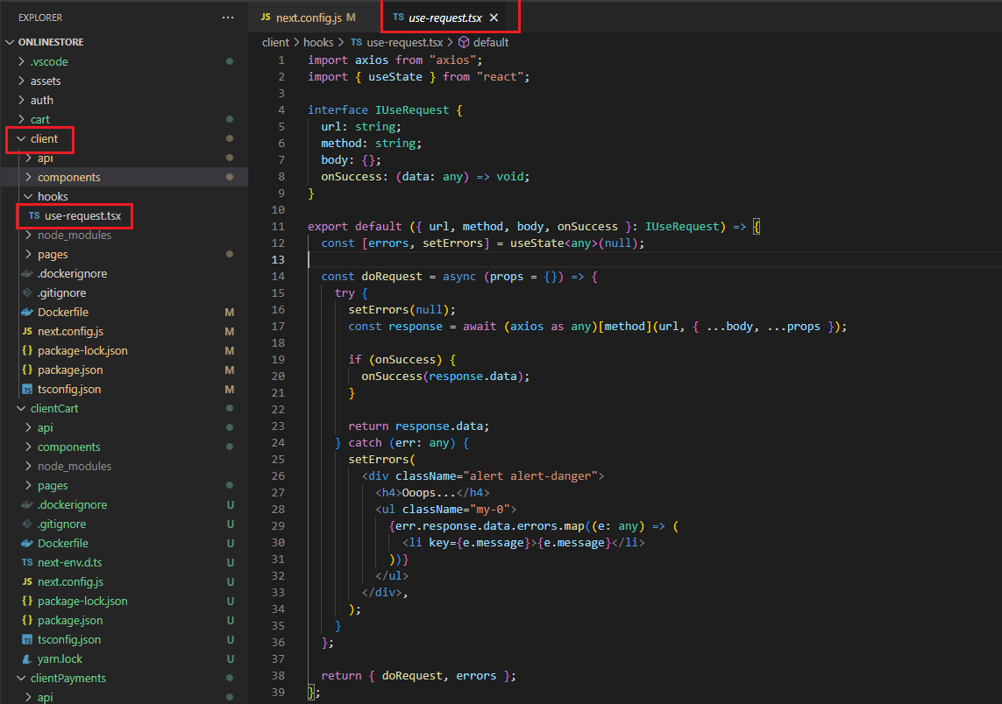This screenshot has width=1002, height=704.
Task: Click line number 13 in gutter
Action: tap(278, 260)
